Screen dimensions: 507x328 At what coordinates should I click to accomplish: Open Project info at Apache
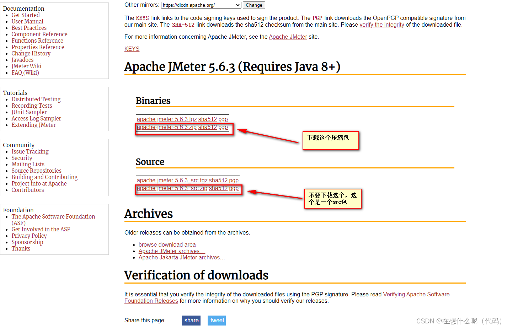pos(39,184)
